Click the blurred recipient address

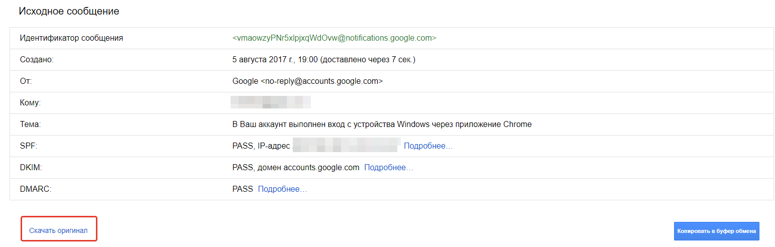point(270,102)
